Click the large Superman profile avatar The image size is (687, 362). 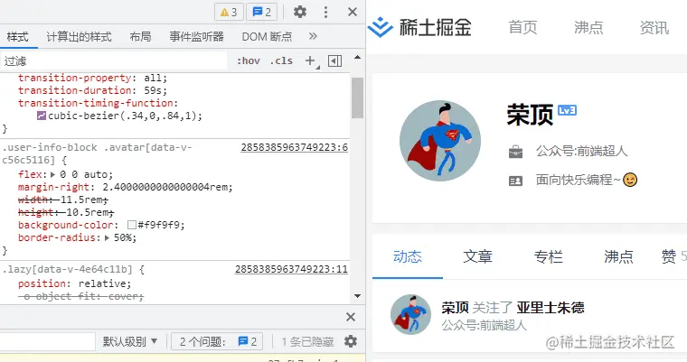(440, 141)
